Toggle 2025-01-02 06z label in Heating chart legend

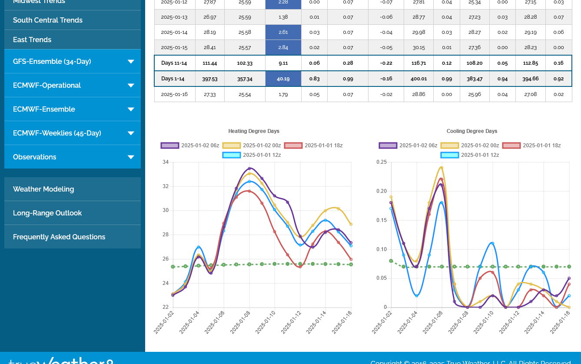coord(200,146)
